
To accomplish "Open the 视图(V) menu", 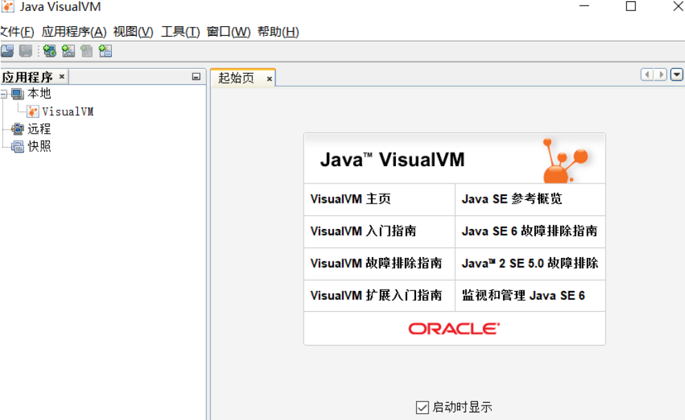I will pyautogui.click(x=133, y=32).
